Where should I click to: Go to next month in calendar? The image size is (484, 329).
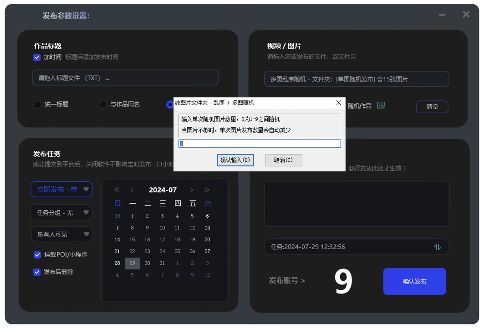192,190
